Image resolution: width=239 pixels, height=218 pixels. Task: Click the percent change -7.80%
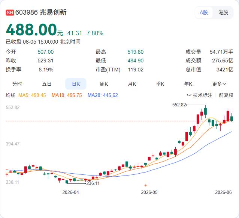[x=94, y=33]
